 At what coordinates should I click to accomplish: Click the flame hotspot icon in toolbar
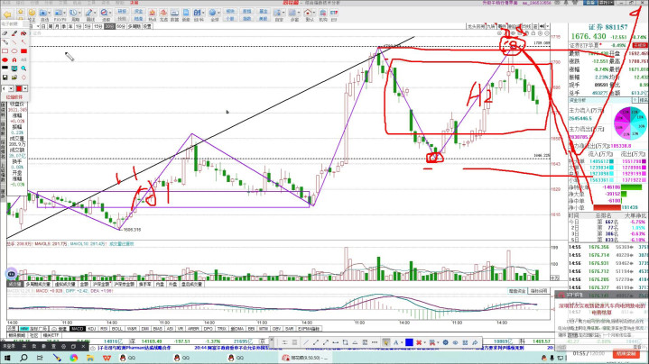pyautogui.click(x=152, y=14)
